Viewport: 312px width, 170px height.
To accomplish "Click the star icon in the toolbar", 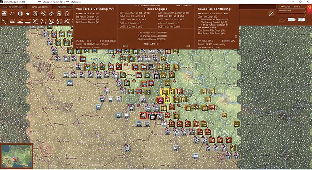I will [x=28, y=14].
